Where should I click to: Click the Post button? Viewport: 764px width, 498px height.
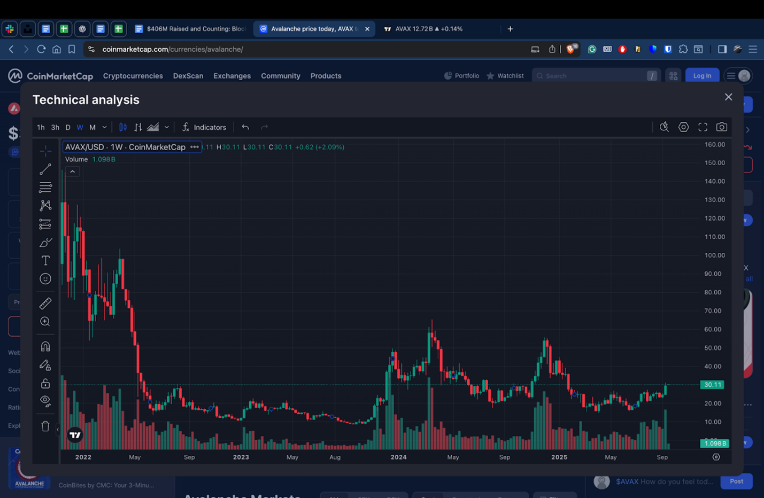pyautogui.click(x=736, y=481)
